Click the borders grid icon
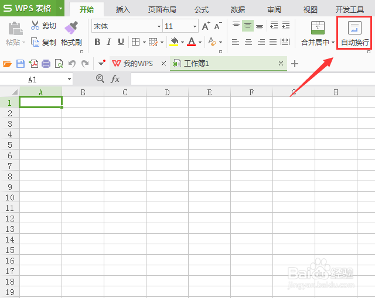 [x=135, y=42]
